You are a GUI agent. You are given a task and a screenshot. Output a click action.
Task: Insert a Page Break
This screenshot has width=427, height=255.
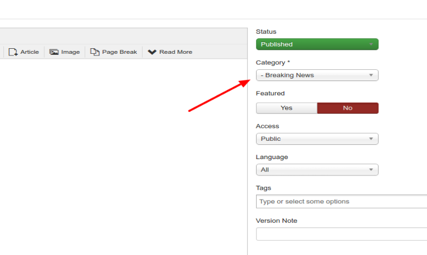tap(114, 52)
